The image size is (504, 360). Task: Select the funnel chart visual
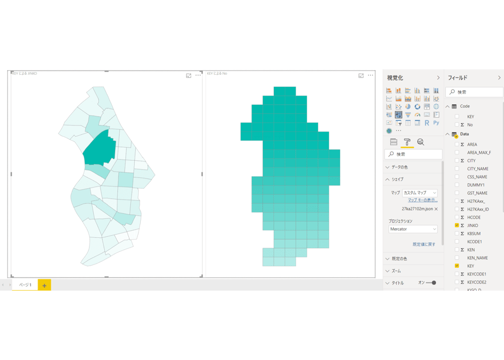point(408,115)
